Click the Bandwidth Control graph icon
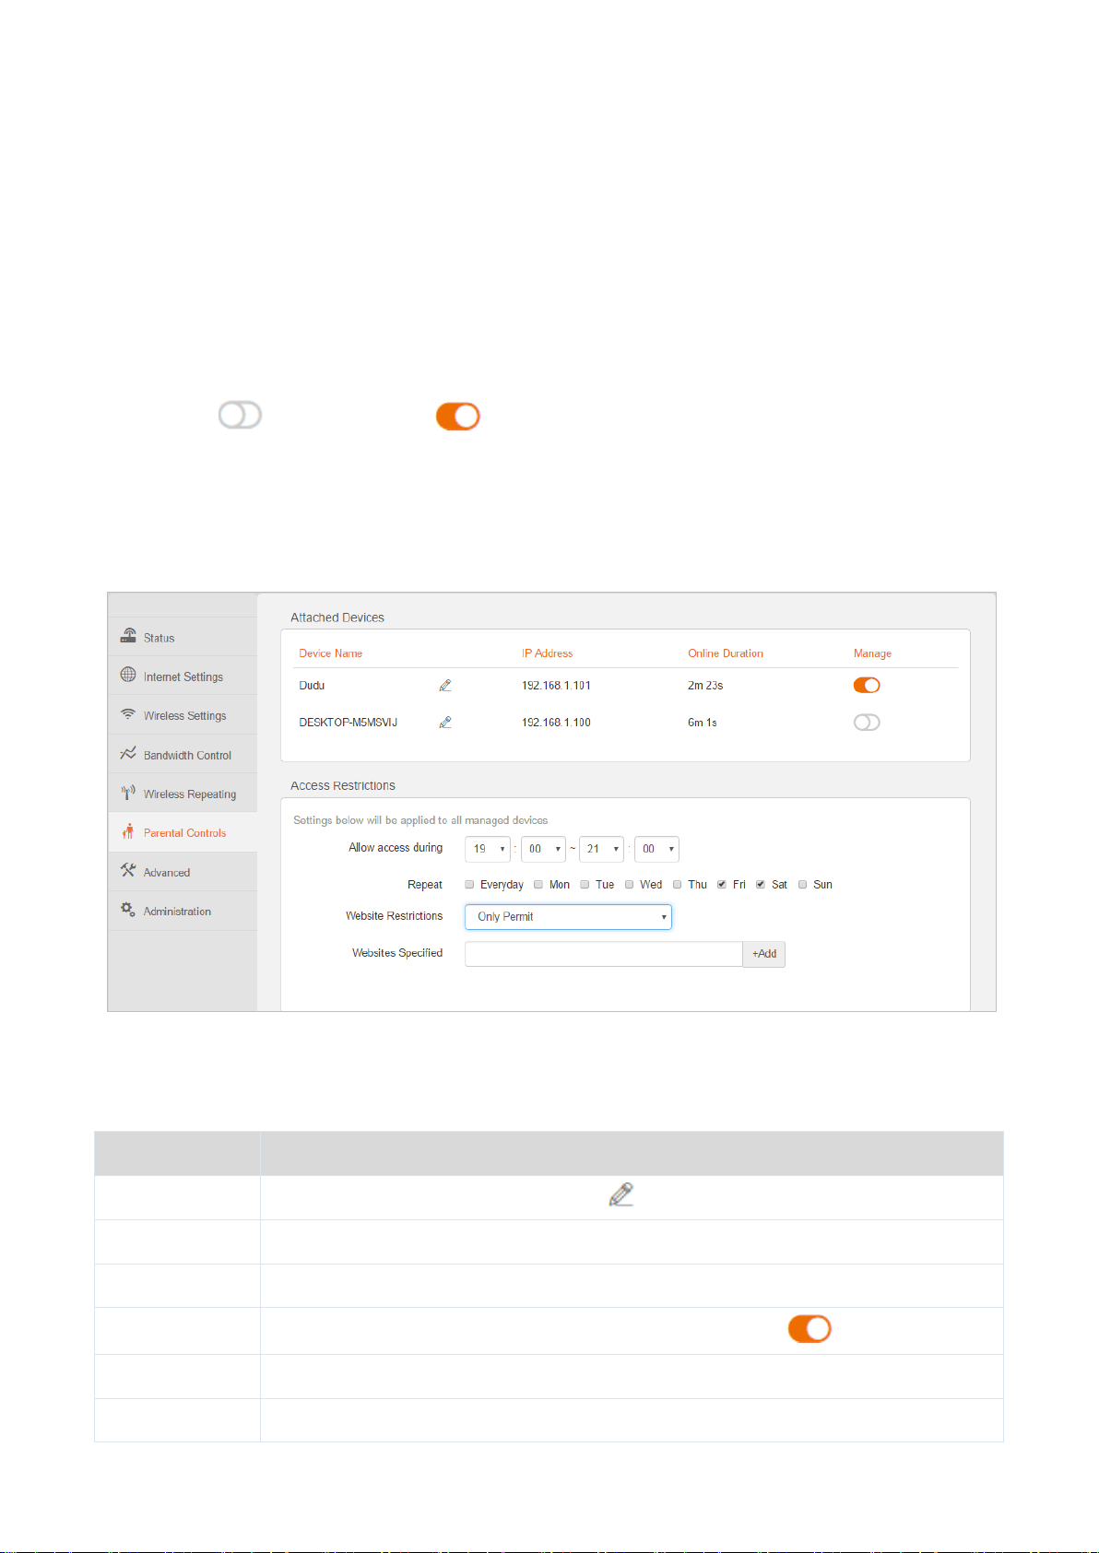The height and width of the screenshot is (1553, 1099). (x=128, y=753)
